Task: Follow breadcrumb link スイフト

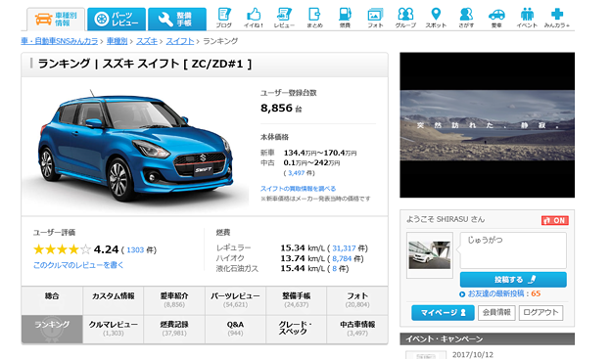Action: (180, 41)
